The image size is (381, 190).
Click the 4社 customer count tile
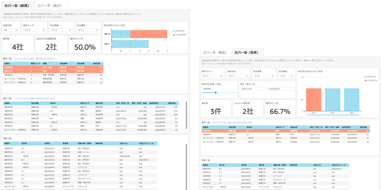click(18, 47)
